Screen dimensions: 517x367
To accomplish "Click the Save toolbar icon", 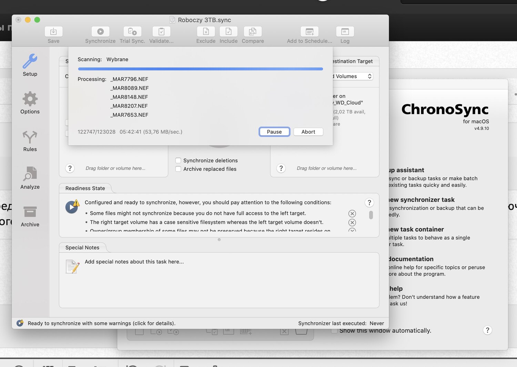I will [53, 32].
